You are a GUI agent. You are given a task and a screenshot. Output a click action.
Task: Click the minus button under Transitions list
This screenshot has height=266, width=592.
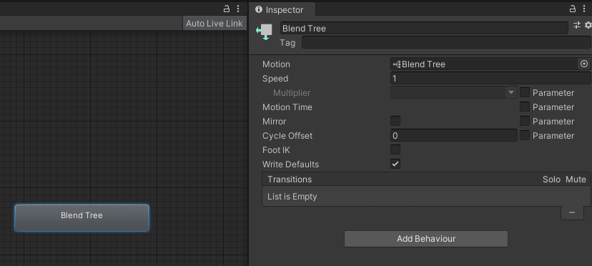click(x=572, y=212)
